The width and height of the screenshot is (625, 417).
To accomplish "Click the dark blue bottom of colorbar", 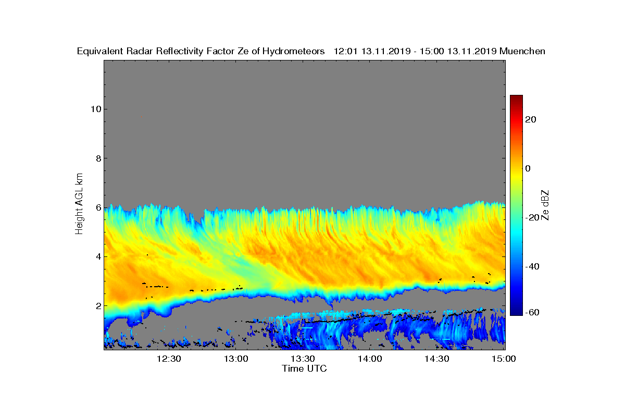I will tap(516, 312).
